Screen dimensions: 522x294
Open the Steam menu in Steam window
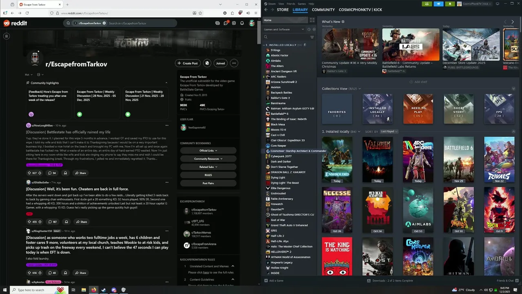point(271,4)
